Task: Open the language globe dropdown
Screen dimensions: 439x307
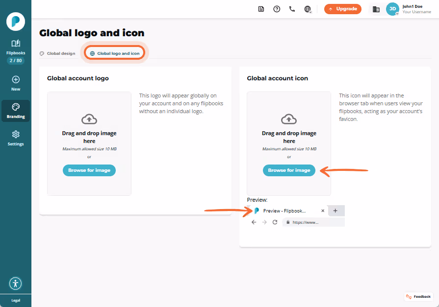Action: pyautogui.click(x=308, y=9)
